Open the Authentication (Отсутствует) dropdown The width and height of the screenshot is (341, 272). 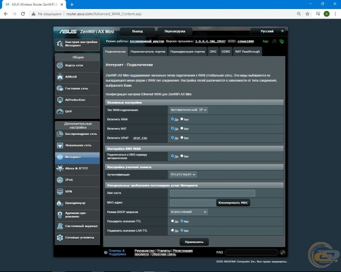pos(183,175)
